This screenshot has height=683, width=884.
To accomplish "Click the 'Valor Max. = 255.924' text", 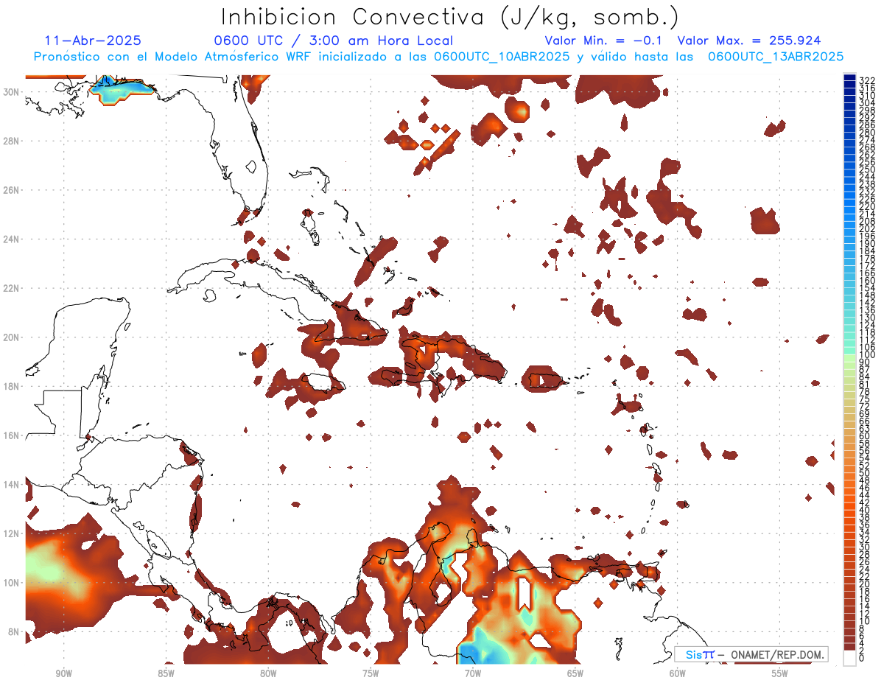I will click(749, 41).
